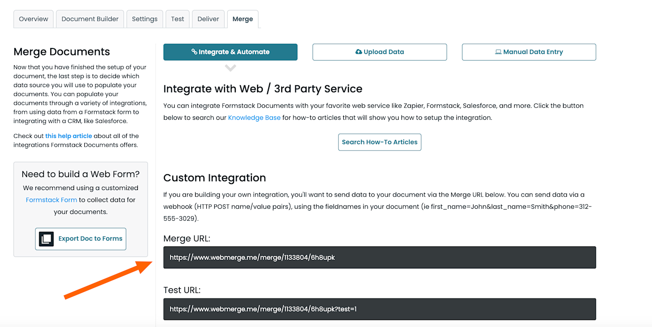Click inside the Merge URL field
Image resolution: width=652 pixels, height=327 pixels.
pyautogui.click(x=380, y=258)
